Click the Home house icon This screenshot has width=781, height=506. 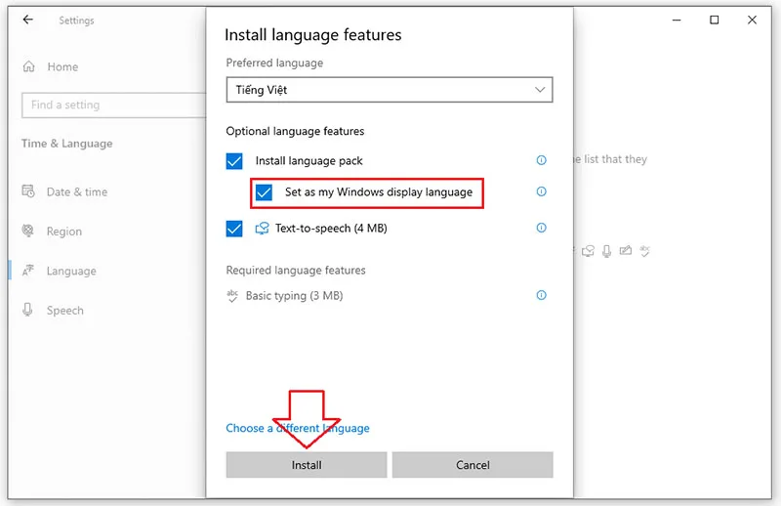click(x=29, y=66)
